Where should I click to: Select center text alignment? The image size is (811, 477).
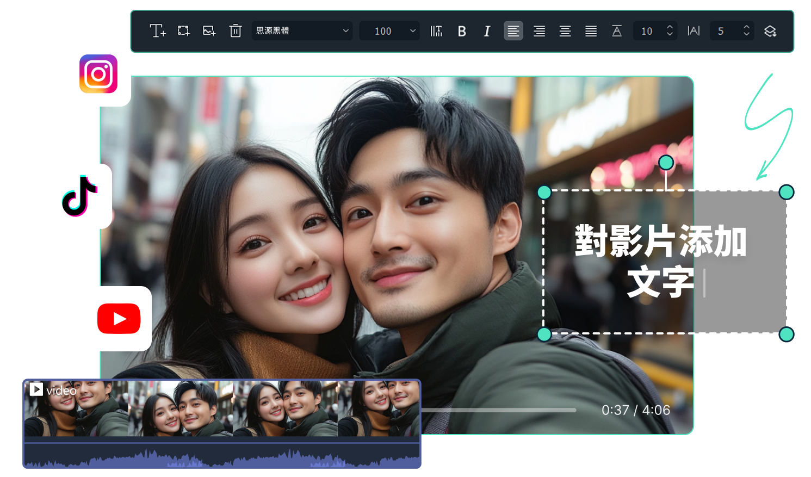[565, 31]
